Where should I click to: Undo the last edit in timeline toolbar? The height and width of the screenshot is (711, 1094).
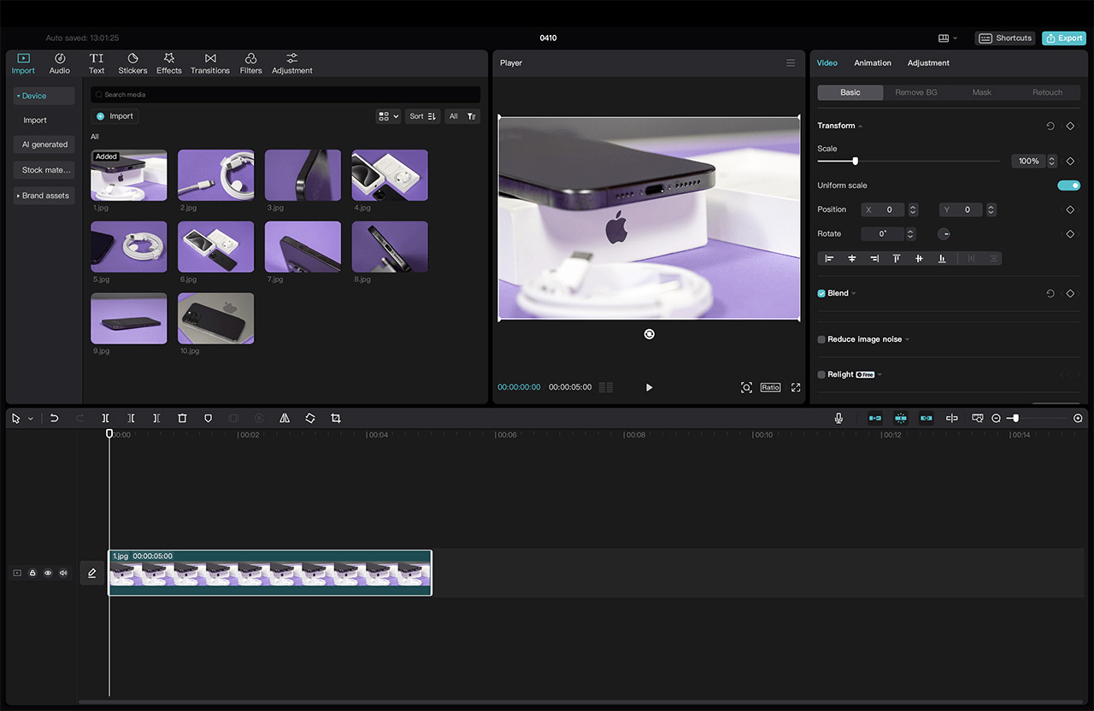tap(54, 418)
